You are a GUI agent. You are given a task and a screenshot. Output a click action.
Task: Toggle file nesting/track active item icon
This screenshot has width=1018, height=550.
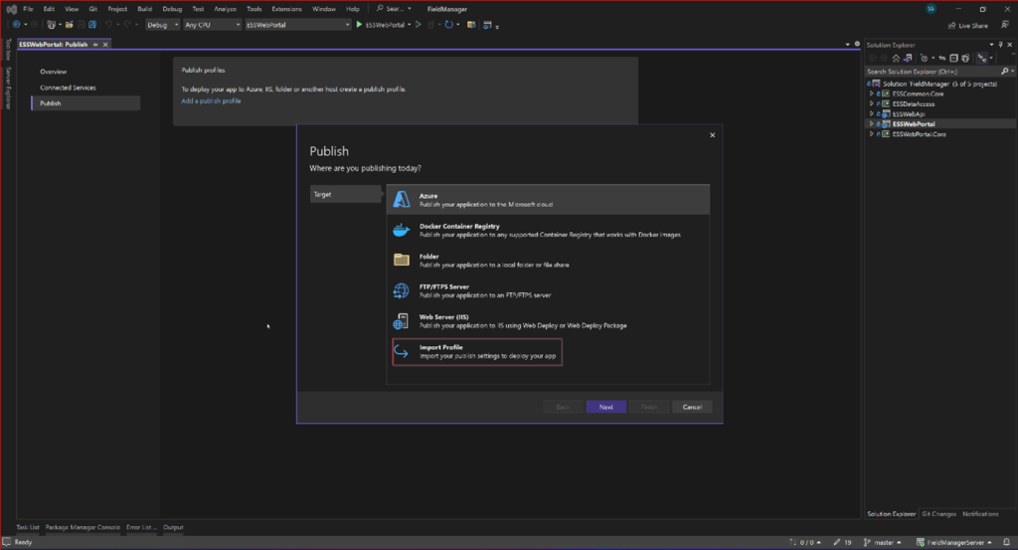(x=982, y=58)
